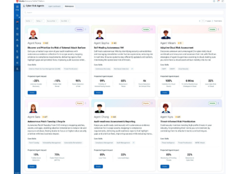Click the Threat Prioritization skill tag on Nova card
This screenshot has height=174, width=242.
(71, 69)
